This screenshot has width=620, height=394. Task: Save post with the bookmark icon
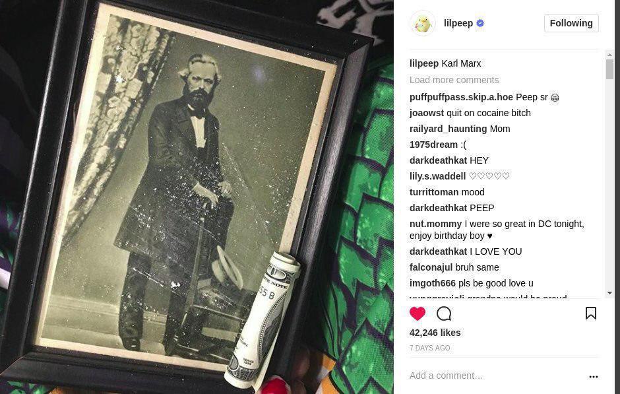tap(591, 313)
